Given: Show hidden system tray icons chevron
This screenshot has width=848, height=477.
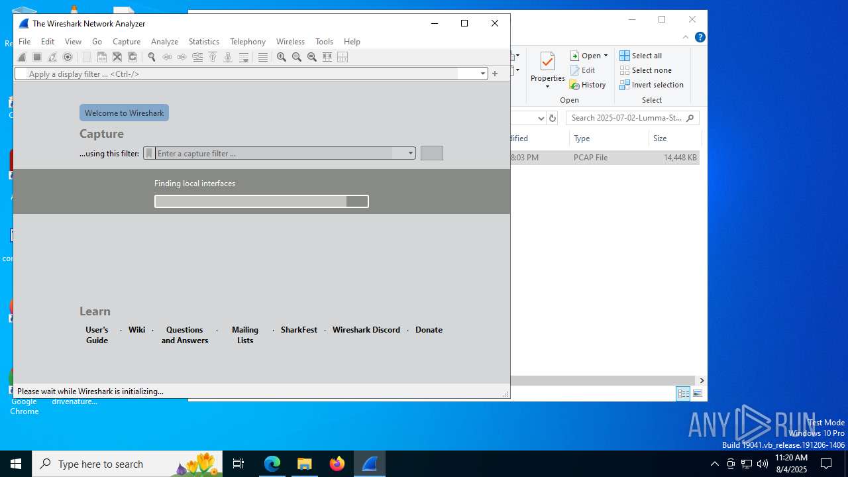Looking at the screenshot, I should [x=714, y=464].
